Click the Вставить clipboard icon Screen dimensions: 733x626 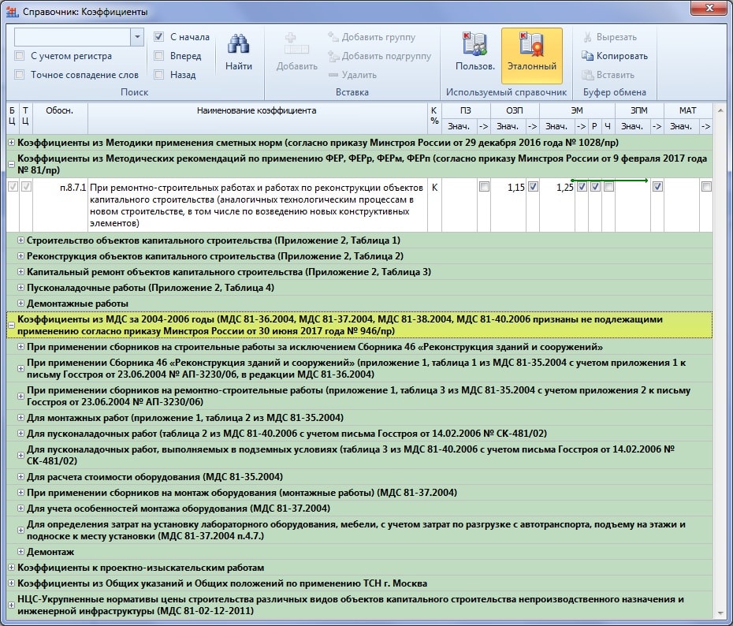(x=588, y=75)
